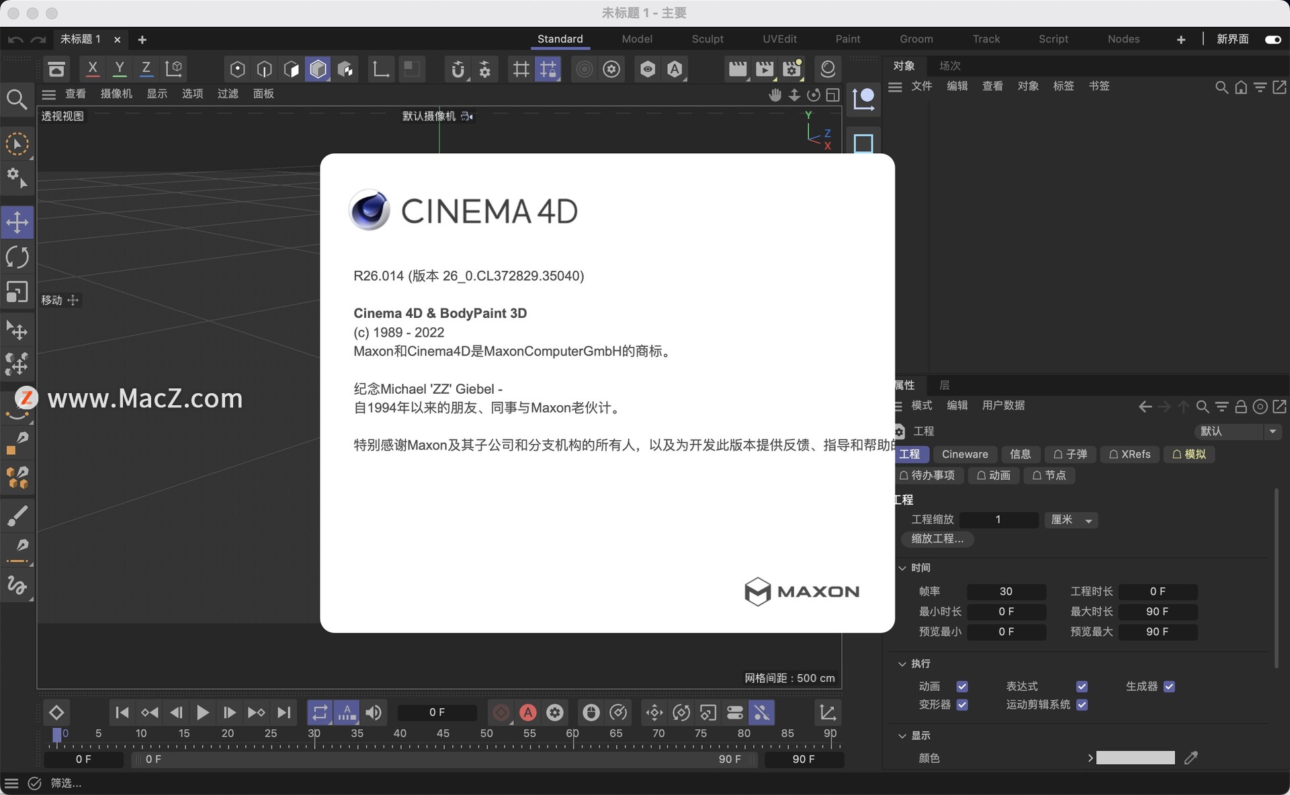This screenshot has height=795, width=1290.
Task: Lock the attribute manager panel
Action: point(1241,407)
